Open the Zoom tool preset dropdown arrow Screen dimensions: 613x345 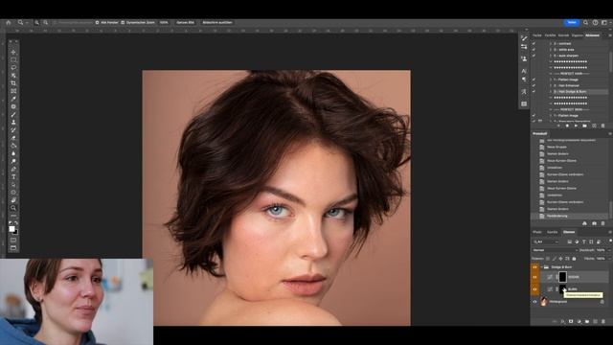click(x=27, y=23)
